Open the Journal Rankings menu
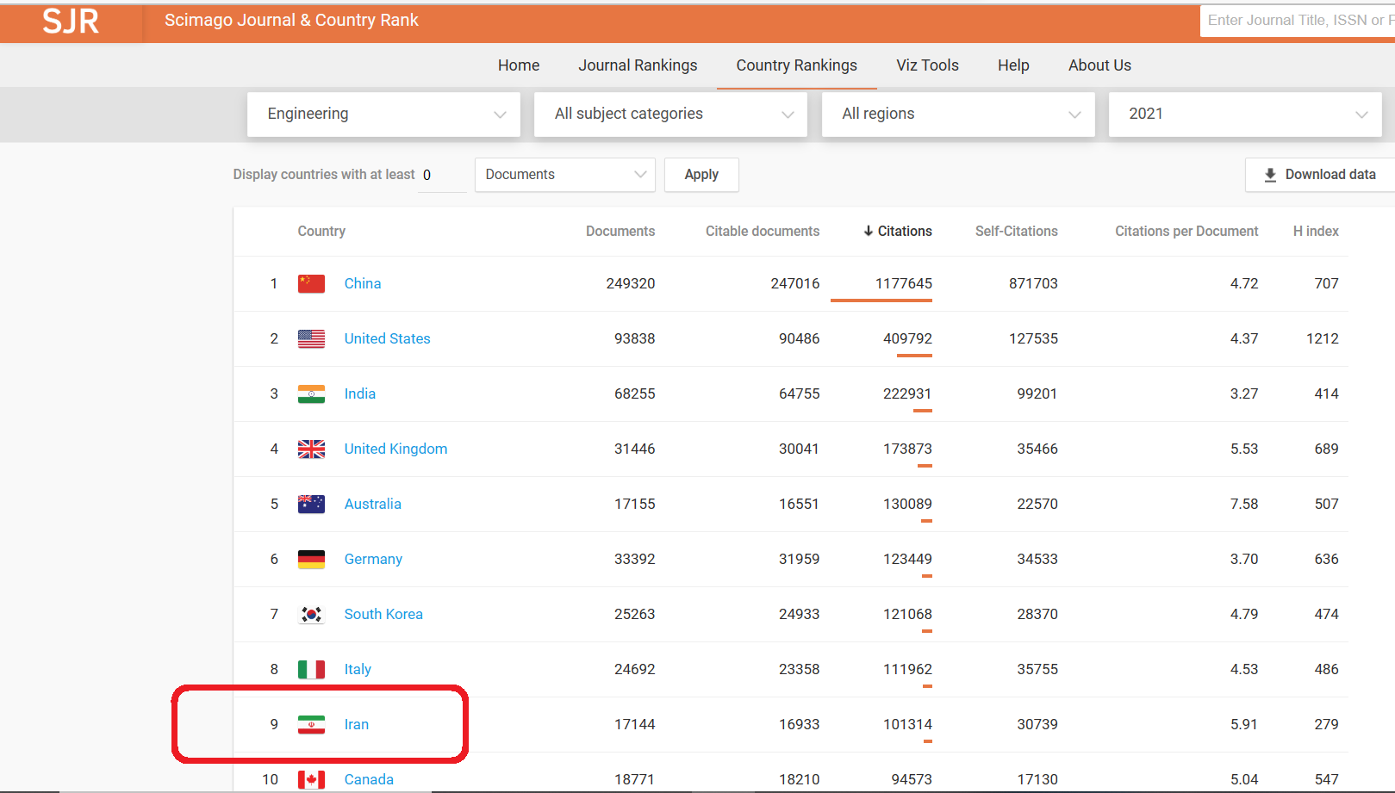 [x=638, y=65]
